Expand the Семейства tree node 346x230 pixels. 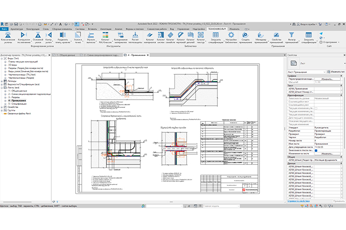(x=3, y=107)
